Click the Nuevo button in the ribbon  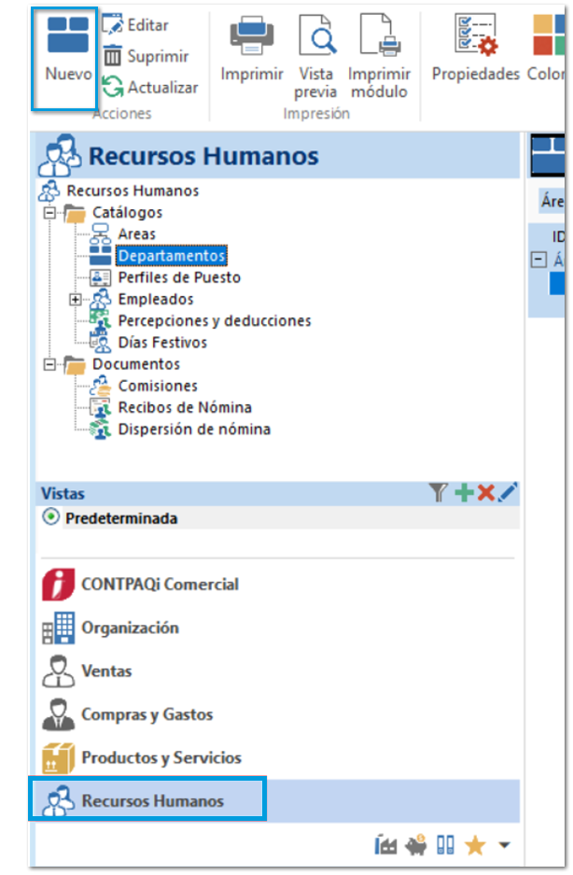tap(68, 50)
